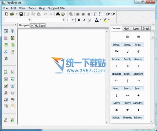Viewport: 157px width, 131px height.
Task: Open the font size dropdown showing 3
Action: (70, 20)
